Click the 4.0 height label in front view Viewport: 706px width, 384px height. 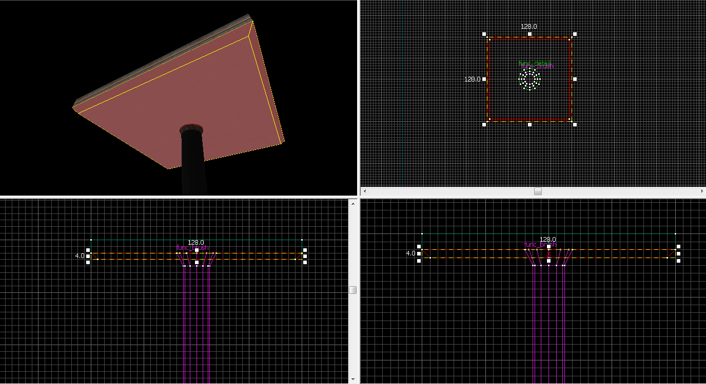click(x=80, y=255)
